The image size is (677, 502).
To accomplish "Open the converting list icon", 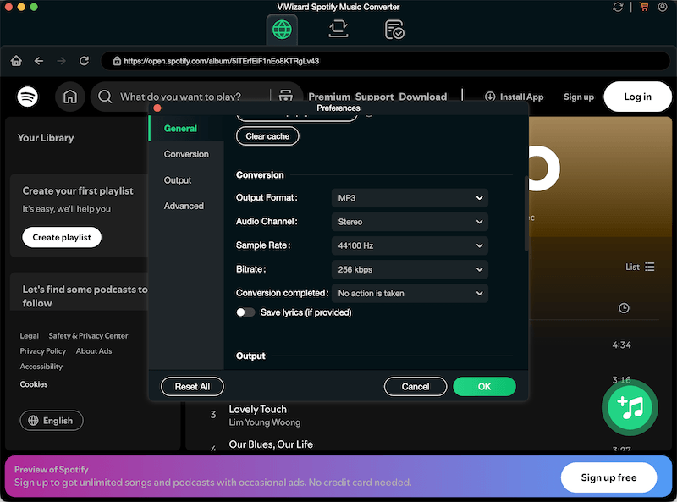I will tap(338, 30).
